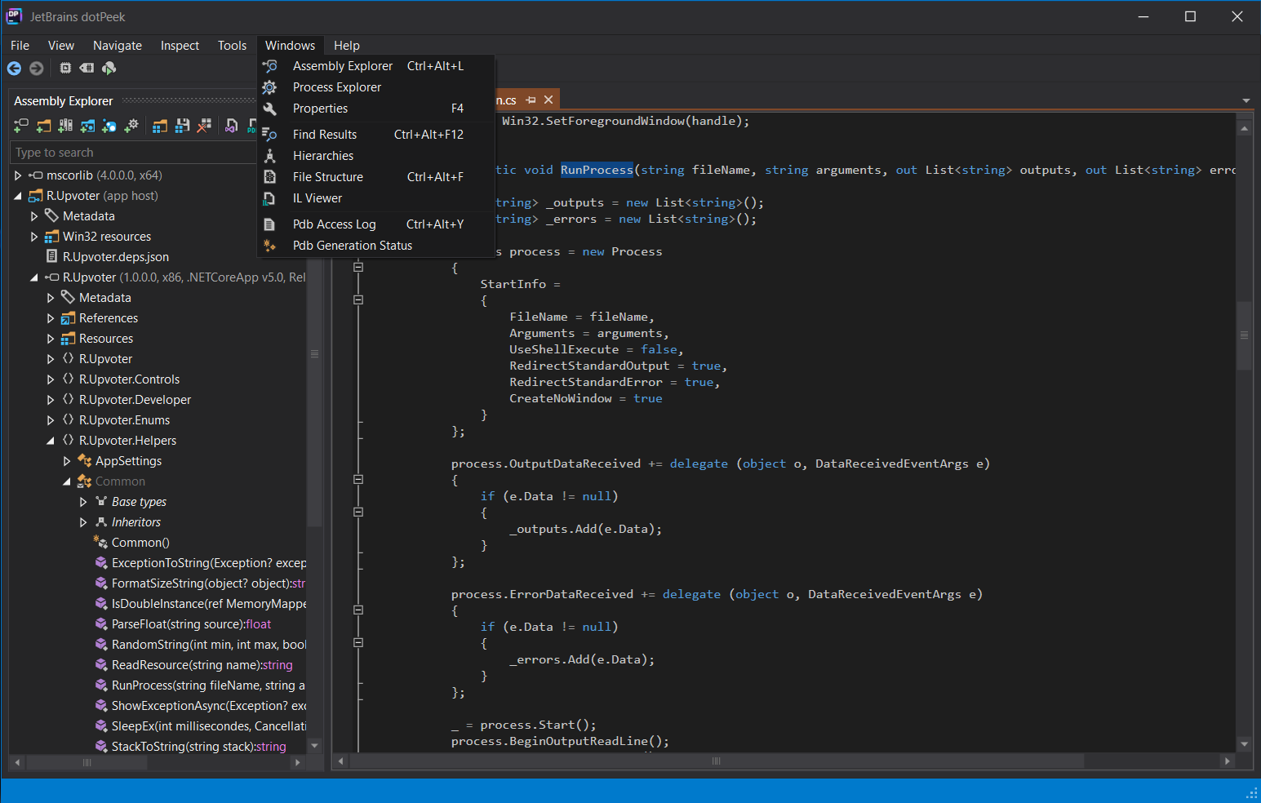
Task: Collapse the Common class node
Action: pos(67,481)
